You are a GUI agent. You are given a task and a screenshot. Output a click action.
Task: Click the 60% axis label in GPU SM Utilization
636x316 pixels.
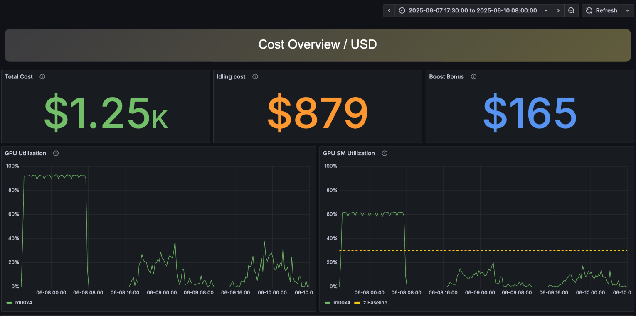tap(331, 214)
